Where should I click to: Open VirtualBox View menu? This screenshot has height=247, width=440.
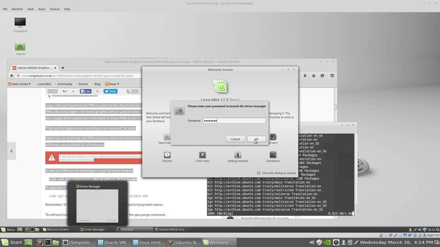31,9
